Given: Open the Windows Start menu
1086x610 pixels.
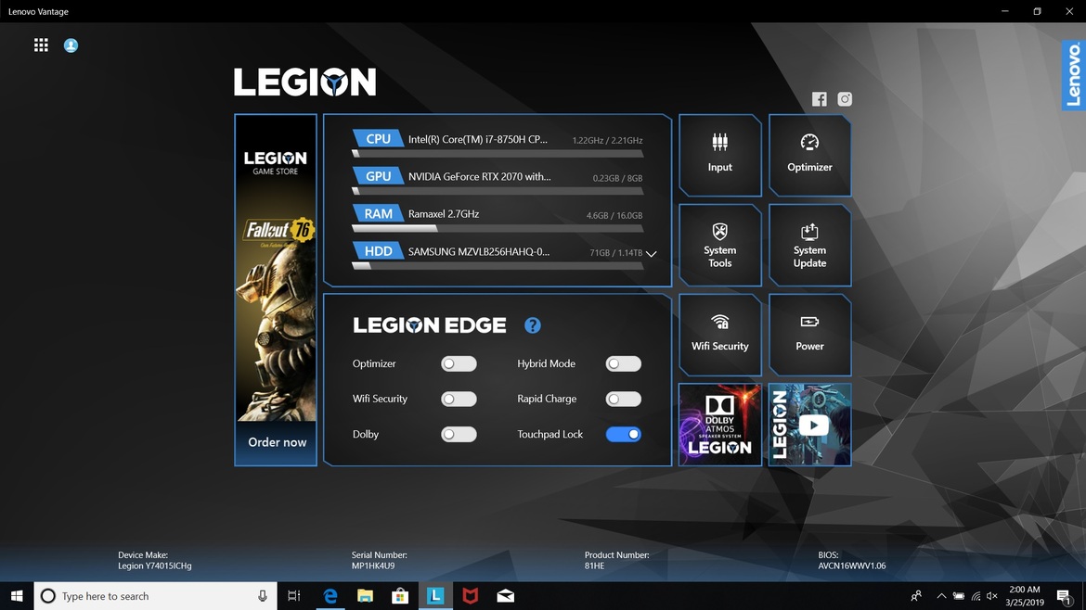Looking at the screenshot, I should click(x=17, y=595).
